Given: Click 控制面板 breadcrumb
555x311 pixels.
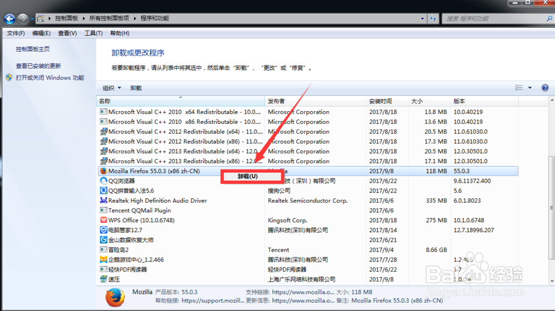Looking at the screenshot, I should pos(67,18).
